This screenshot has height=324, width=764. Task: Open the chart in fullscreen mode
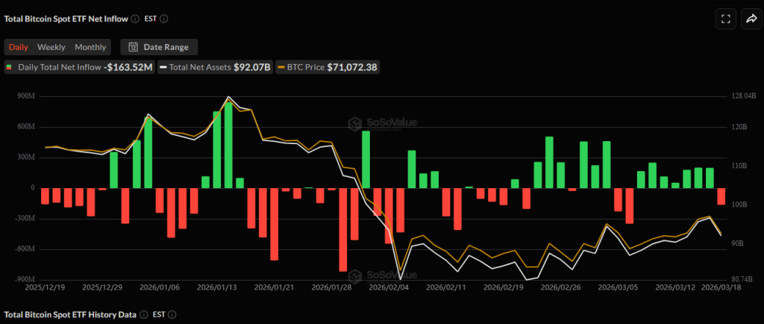724,20
